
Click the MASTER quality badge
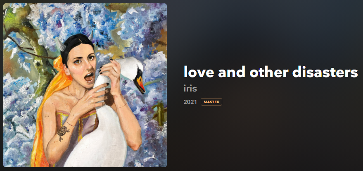[x=211, y=102]
